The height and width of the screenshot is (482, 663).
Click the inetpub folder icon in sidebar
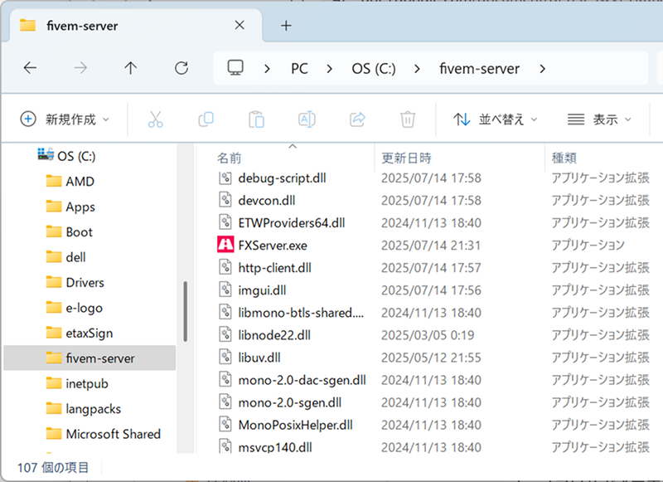54,383
